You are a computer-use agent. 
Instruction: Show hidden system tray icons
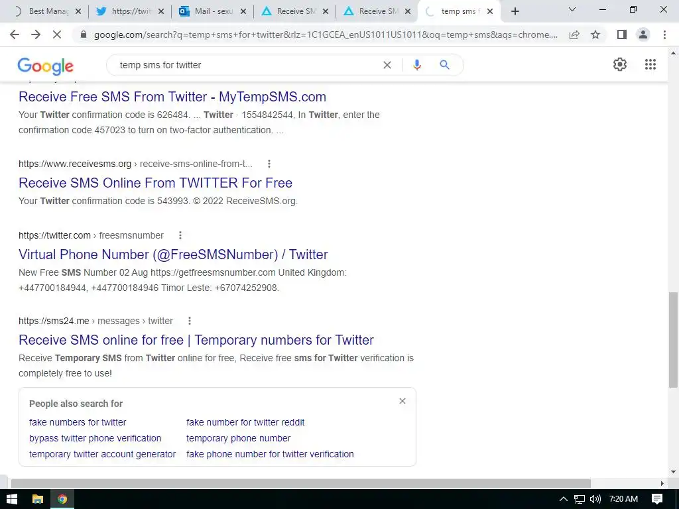tap(563, 499)
